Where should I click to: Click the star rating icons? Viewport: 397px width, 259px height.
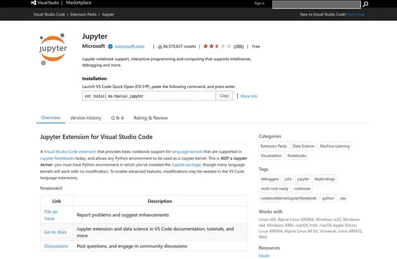[x=217, y=46]
